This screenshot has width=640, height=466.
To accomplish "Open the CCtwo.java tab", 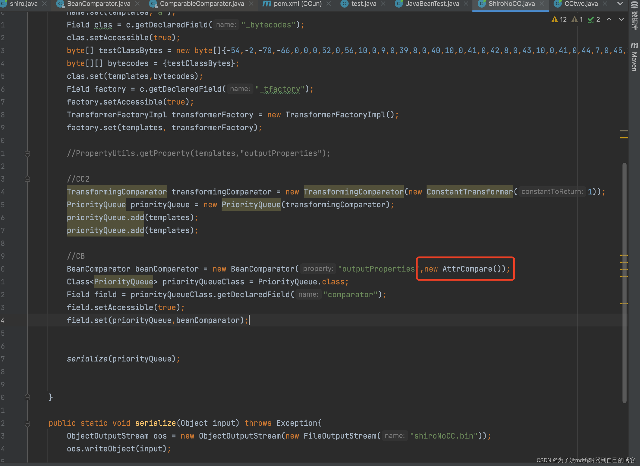I will pos(581,4).
